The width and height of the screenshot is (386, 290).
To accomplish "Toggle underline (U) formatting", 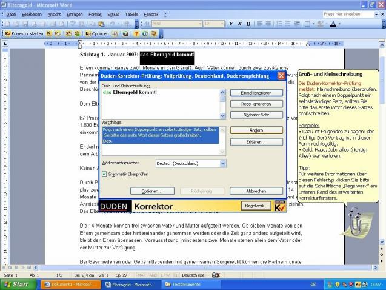I will (x=248, y=24).
